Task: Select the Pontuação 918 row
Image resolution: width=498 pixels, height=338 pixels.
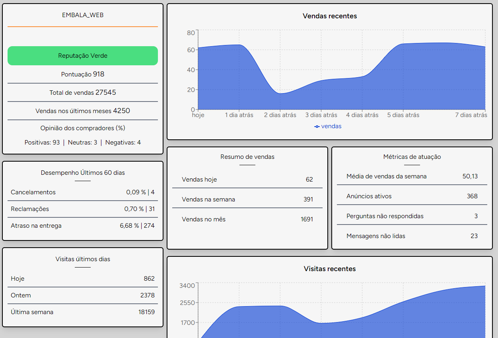Action: (83, 74)
